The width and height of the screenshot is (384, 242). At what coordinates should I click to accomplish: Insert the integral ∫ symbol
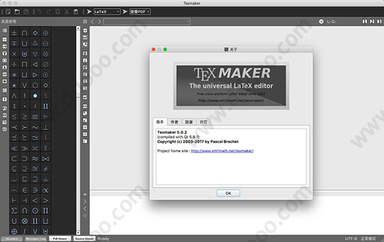[24, 231]
